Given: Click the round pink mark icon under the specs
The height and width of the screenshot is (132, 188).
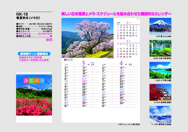Looking at the screenshot, I should (48, 40).
